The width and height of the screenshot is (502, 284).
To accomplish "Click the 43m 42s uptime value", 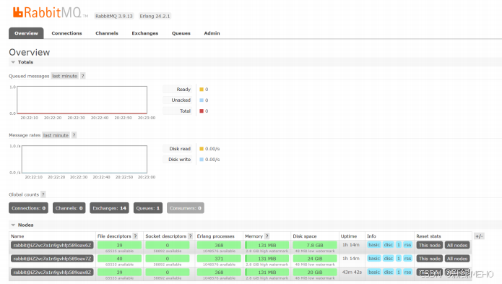I will click(352, 272).
